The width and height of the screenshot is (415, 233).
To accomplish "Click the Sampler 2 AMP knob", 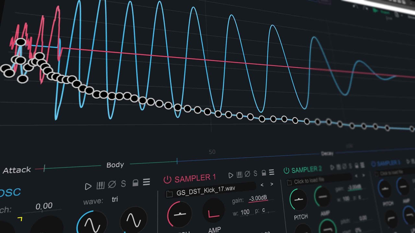I will (323, 196).
